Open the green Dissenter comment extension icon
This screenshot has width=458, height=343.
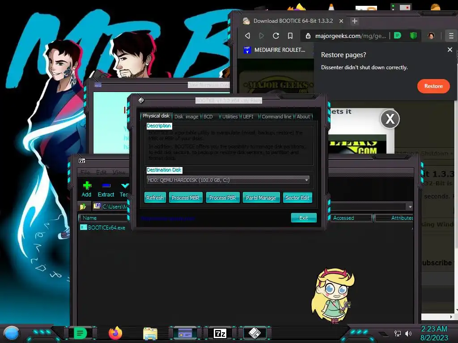(398, 36)
